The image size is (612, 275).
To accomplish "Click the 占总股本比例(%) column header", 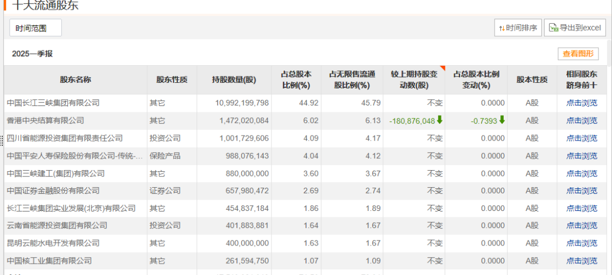I will click(296, 80).
